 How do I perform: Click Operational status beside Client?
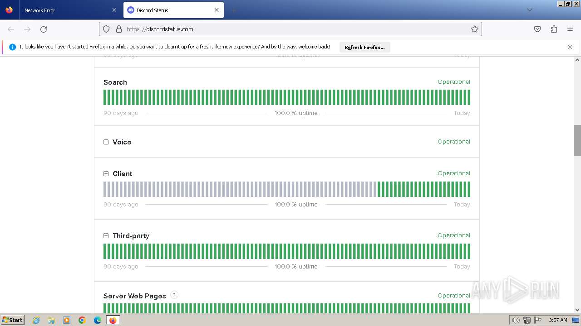tap(454, 173)
